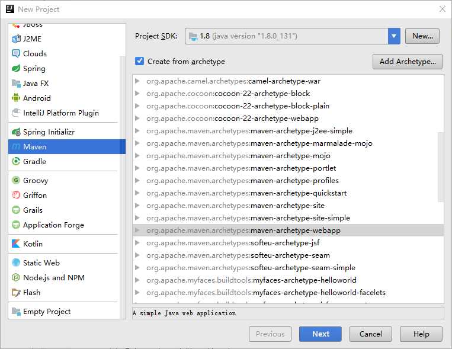The width and height of the screenshot is (452, 349).
Task: Uncheck Create from archetype checkbox
Action: pos(140,61)
